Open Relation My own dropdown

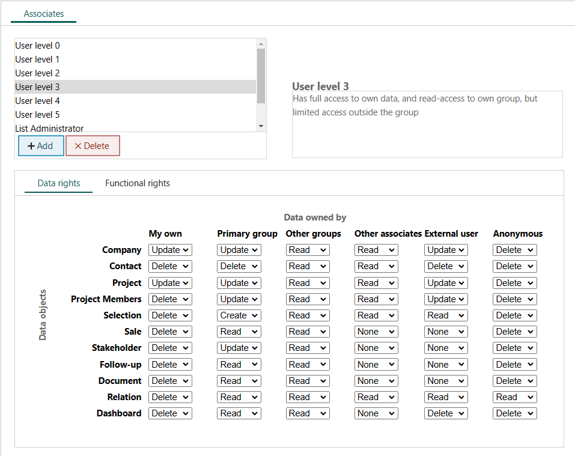click(x=170, y=397)
